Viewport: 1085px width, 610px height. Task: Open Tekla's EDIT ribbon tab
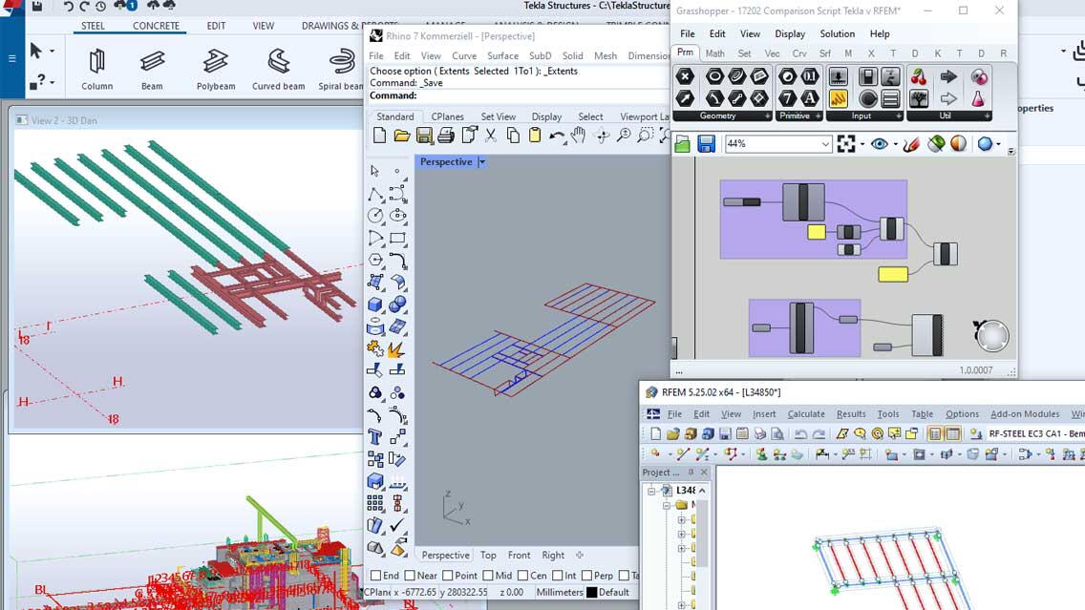216,26
